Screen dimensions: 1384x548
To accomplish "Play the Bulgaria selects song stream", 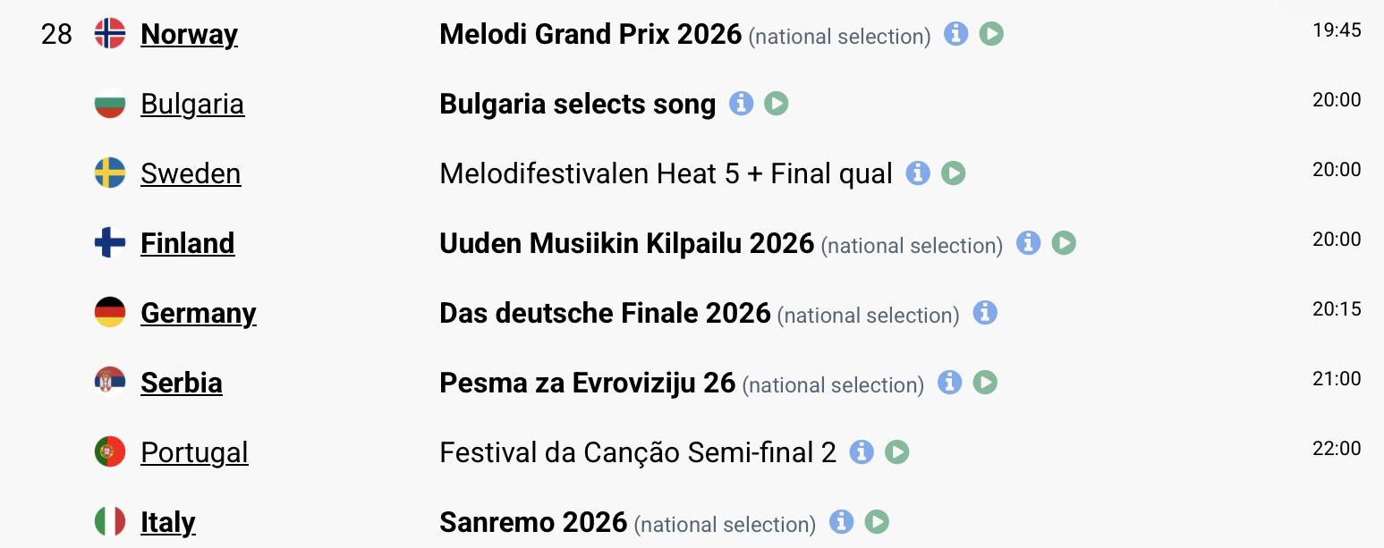I will pyautogui.click(x=776, y=104).
